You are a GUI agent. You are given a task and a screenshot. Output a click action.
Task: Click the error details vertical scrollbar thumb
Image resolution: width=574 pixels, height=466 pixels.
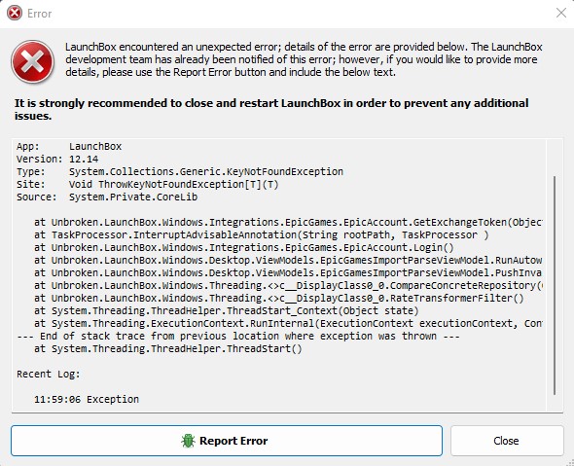pos(555,285)
